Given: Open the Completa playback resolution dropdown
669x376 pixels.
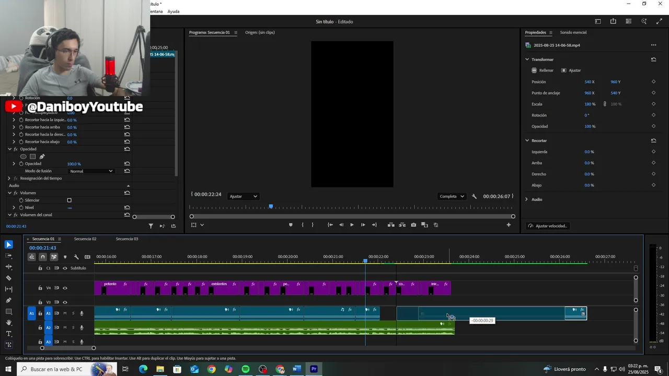Looking at the screenshot, I should click(452, 196).
